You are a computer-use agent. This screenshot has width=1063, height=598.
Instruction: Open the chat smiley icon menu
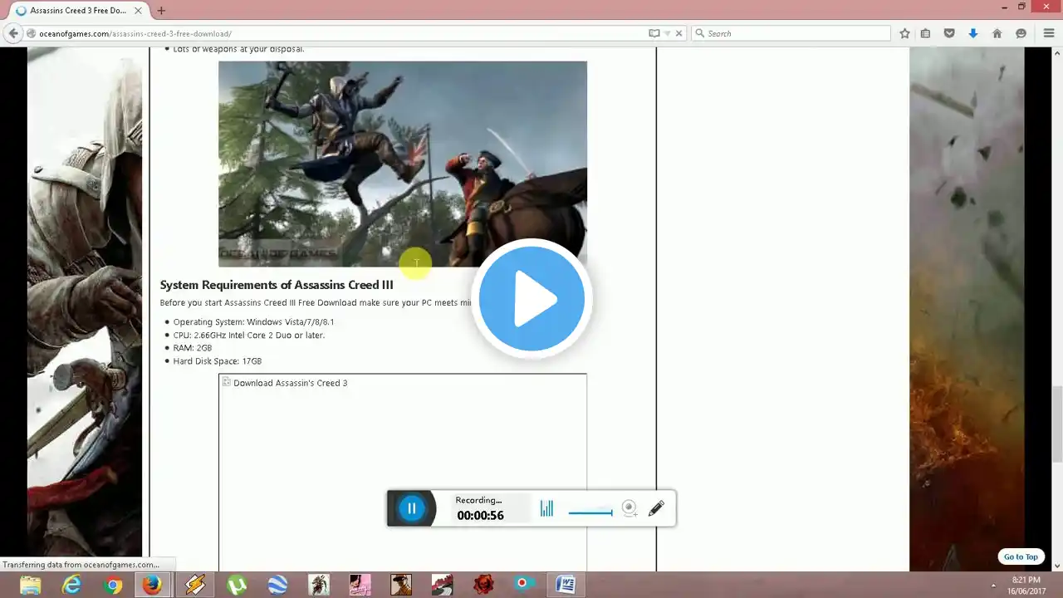pos(1021,33)
